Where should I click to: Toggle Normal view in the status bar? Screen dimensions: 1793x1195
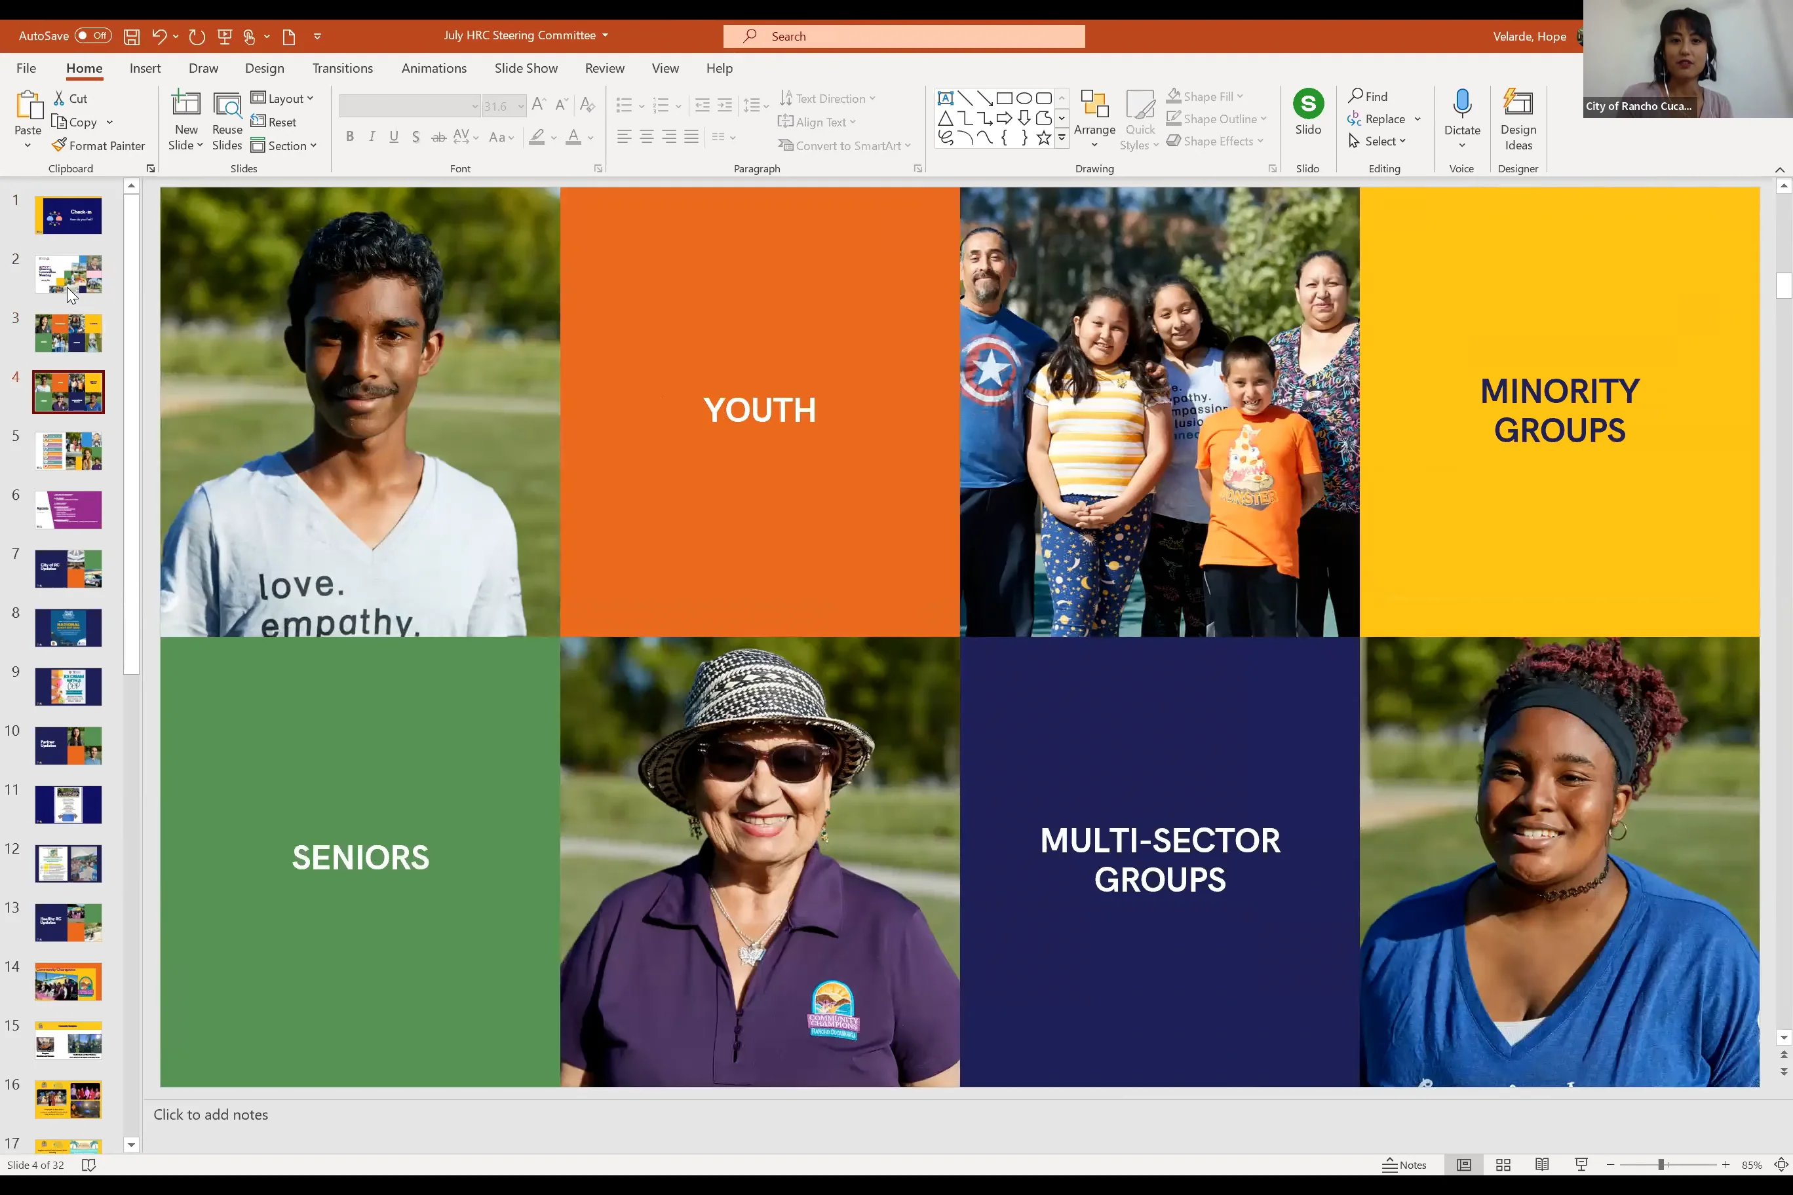click(x=1463, y=1164)
